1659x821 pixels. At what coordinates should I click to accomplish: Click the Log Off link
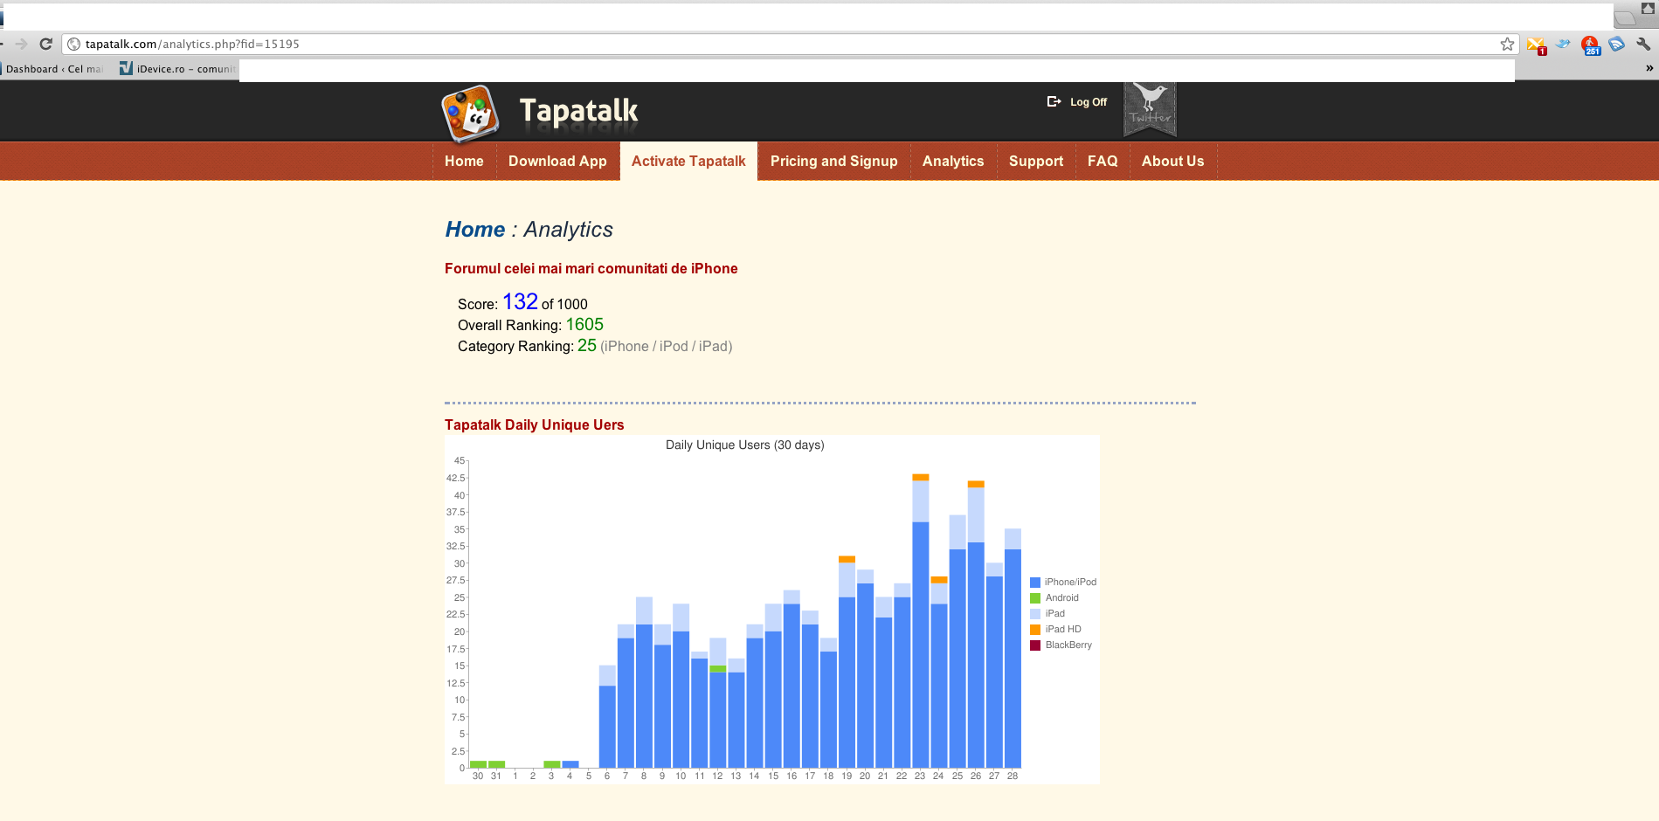click(1088, 102)
